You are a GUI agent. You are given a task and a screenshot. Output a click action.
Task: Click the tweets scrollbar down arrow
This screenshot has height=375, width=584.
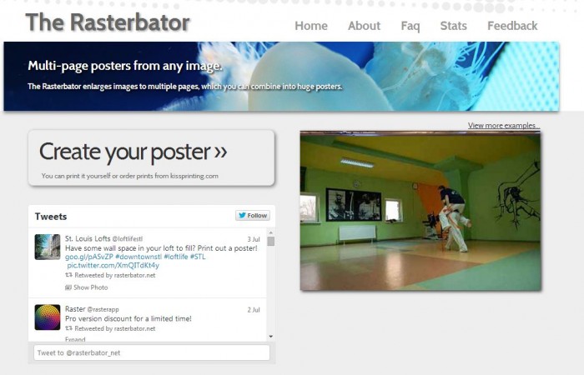click(270, 336)
